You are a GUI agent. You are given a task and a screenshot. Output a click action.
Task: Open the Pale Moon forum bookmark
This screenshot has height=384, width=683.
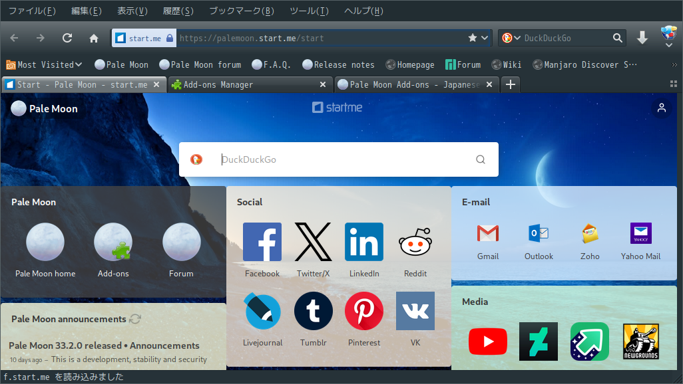pos(200,64)
